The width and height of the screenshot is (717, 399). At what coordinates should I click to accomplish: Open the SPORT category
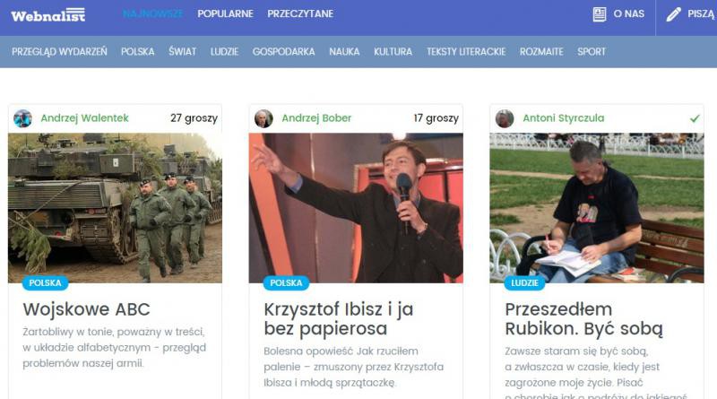592,52
